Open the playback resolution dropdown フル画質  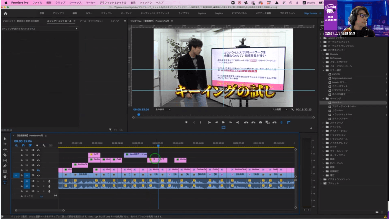tap(280, 109)
